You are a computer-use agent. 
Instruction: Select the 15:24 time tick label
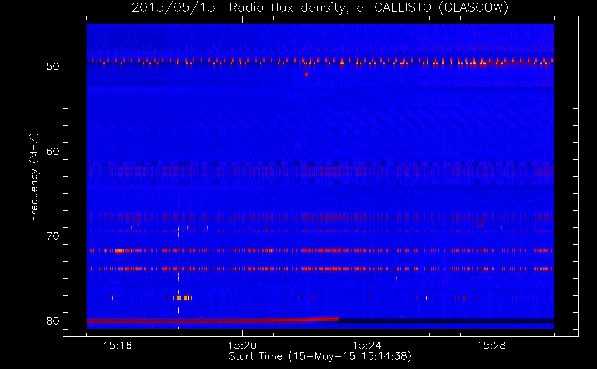coord(367,346)
